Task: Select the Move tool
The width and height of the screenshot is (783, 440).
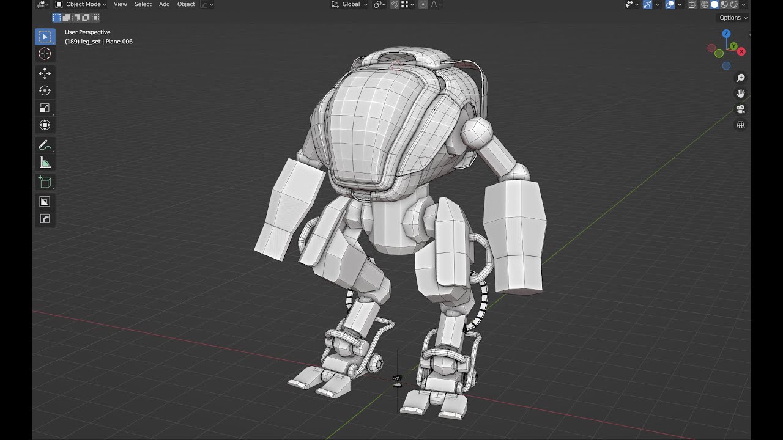Action: click(x=45, y=73)
